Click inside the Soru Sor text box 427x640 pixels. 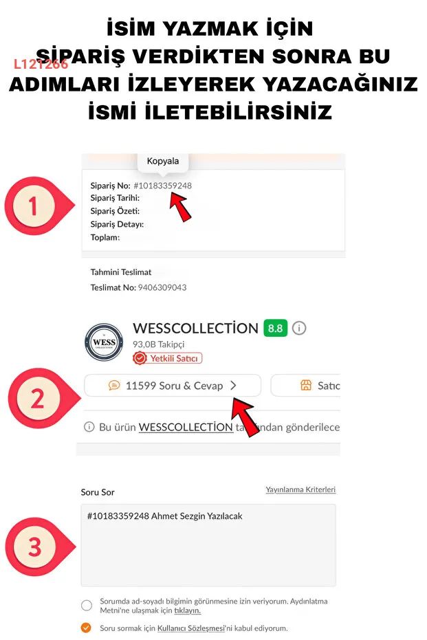208,545
